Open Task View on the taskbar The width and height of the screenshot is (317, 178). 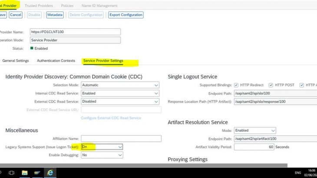point(12,173)
